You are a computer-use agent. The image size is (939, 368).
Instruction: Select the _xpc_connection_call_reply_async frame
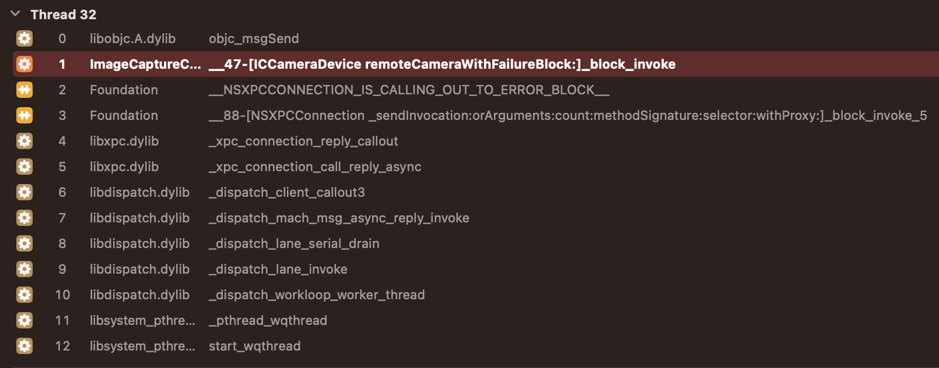click(x=315, y=167)
